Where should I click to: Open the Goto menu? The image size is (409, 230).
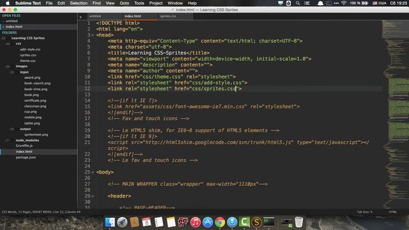pyautogui.click(x=125, y=3)
